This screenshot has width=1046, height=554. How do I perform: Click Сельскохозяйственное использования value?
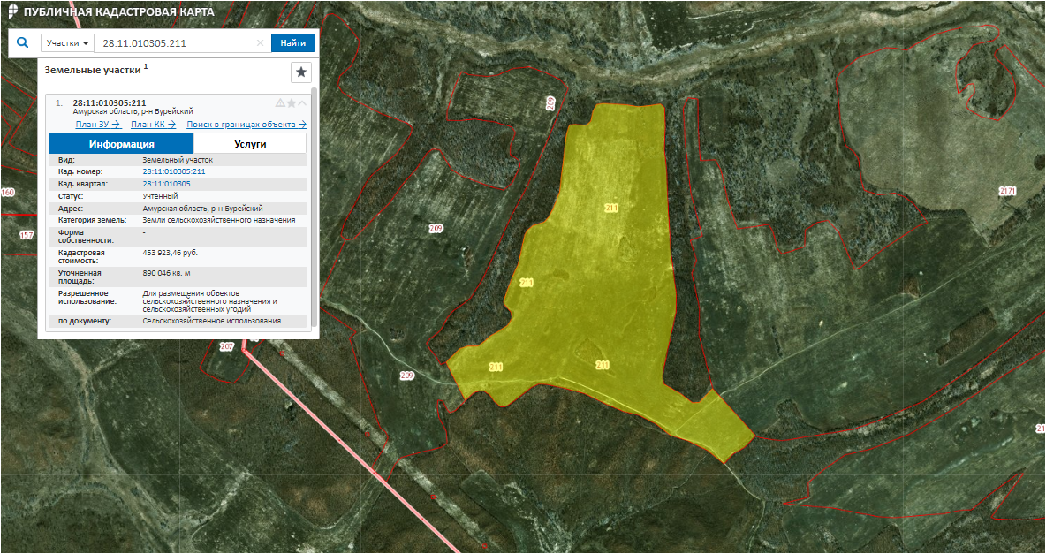point(212,321)
